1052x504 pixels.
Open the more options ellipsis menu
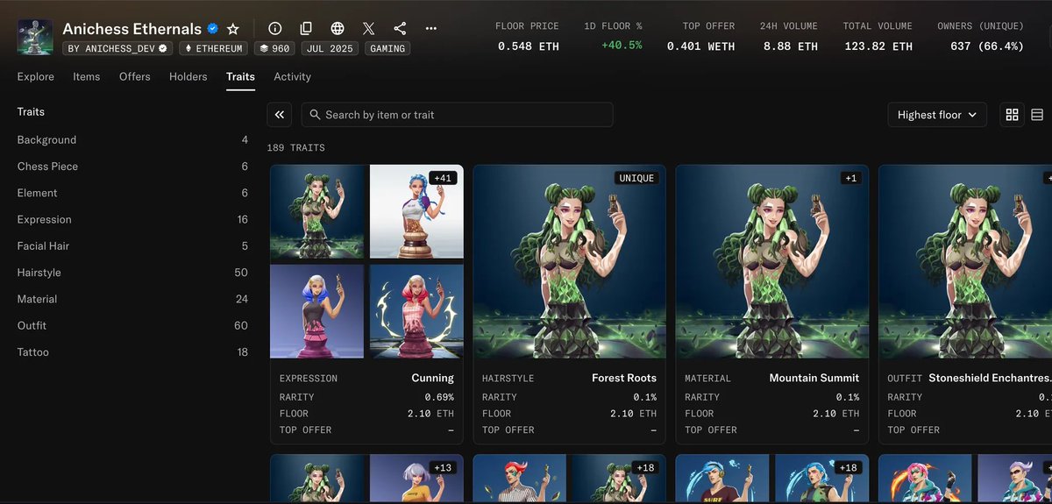click(x=430, y=29)
